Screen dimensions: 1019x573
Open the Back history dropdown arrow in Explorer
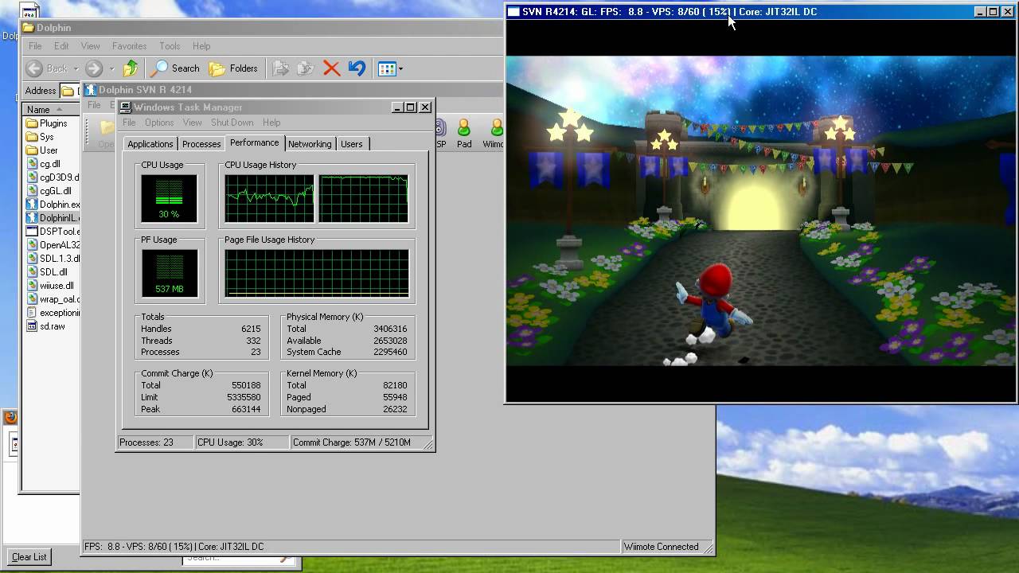[76, 68]
